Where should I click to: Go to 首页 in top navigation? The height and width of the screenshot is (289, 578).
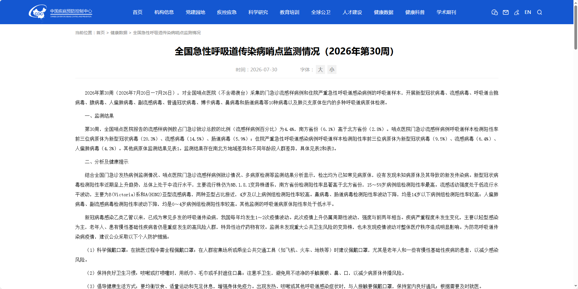point(138,12)
